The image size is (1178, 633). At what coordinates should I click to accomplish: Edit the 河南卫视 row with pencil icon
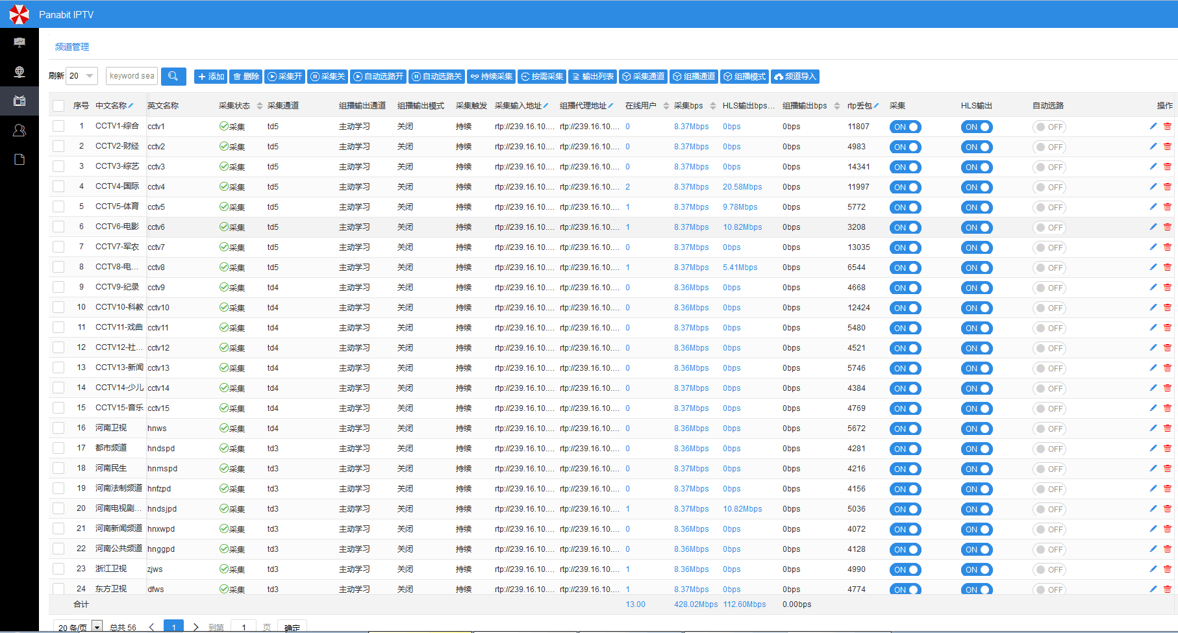1153,428
